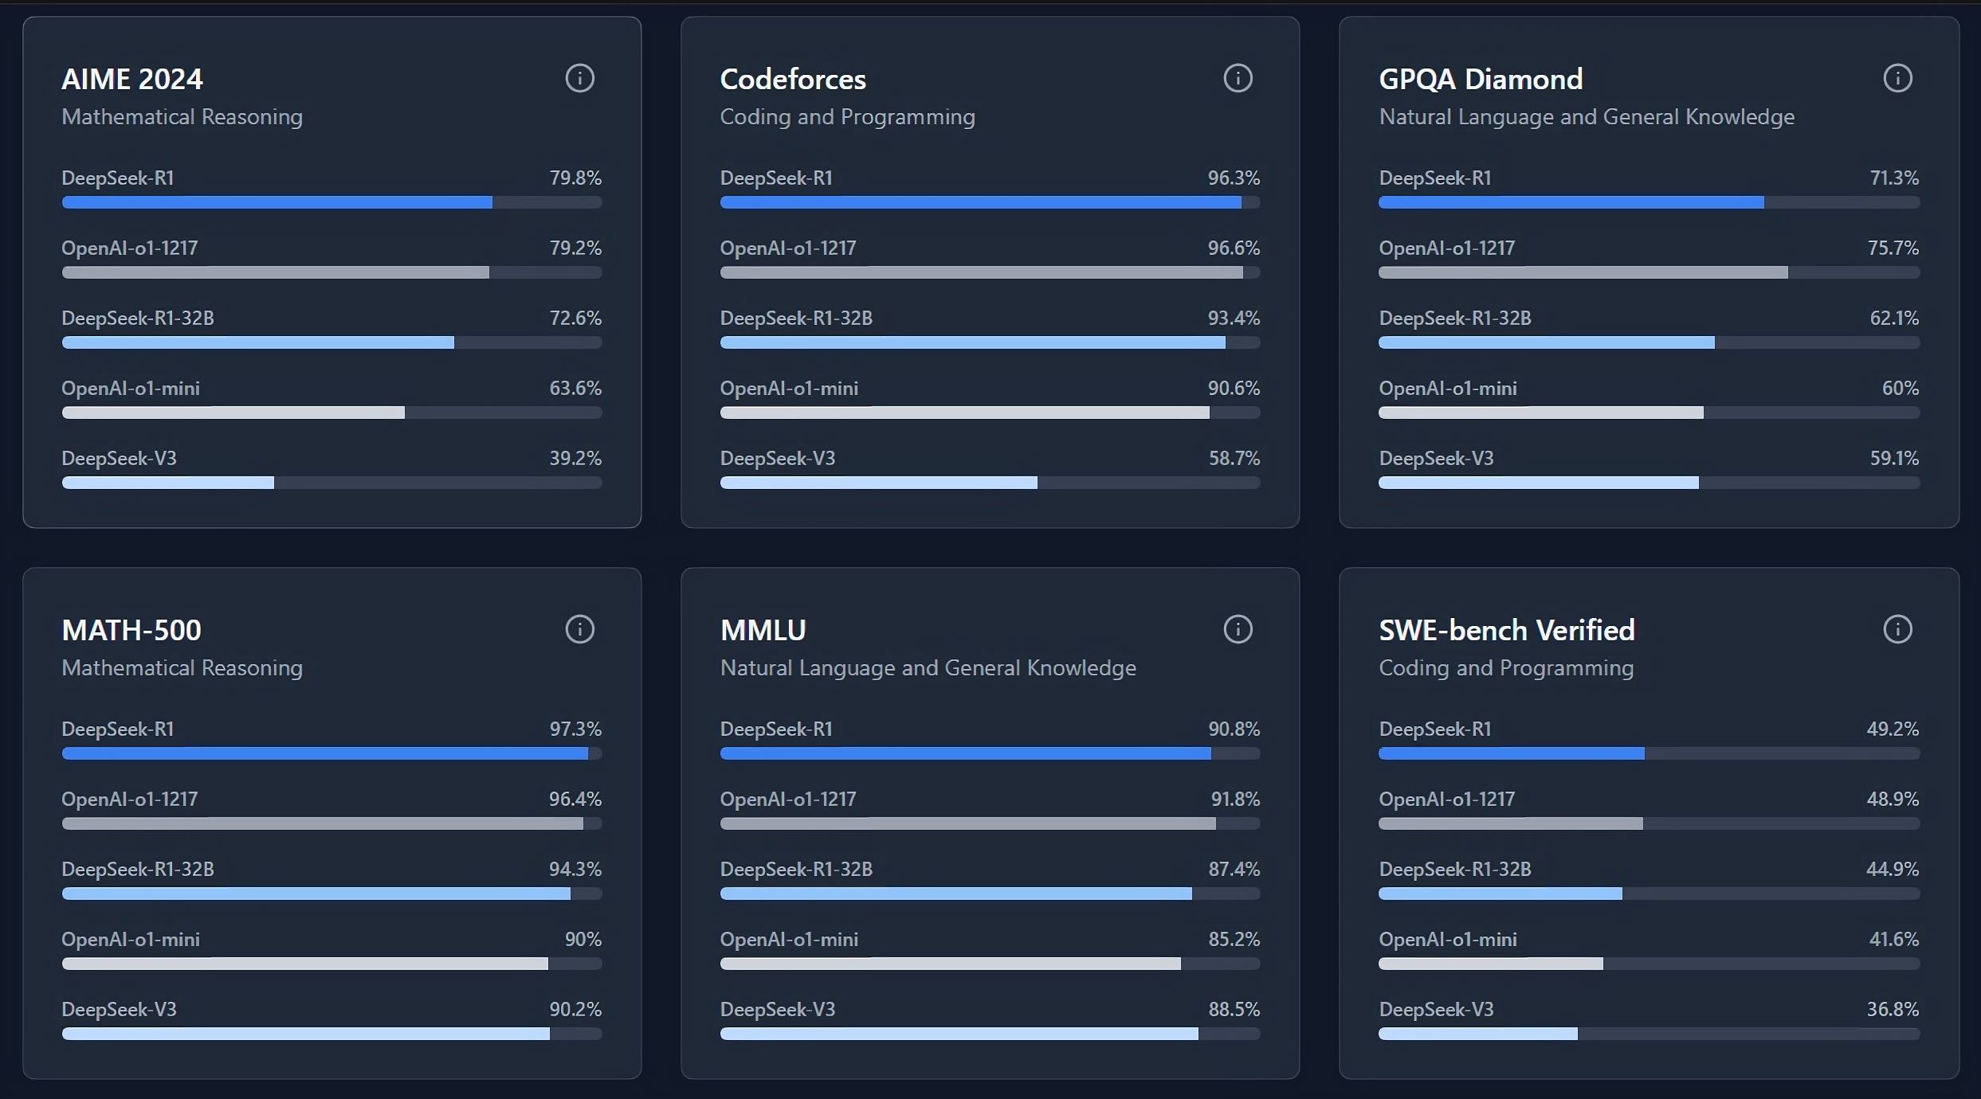Click the MMLU info icon

[1238, 629]
